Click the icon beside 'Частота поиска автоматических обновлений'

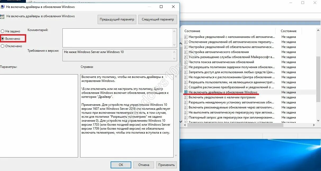coord(186,62)
